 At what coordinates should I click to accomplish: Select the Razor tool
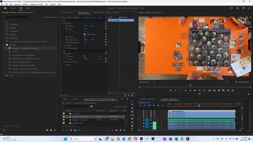[x=132, y=112]
